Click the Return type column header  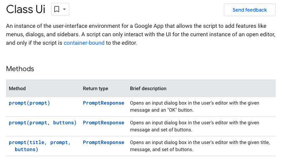tap(95, 88)
